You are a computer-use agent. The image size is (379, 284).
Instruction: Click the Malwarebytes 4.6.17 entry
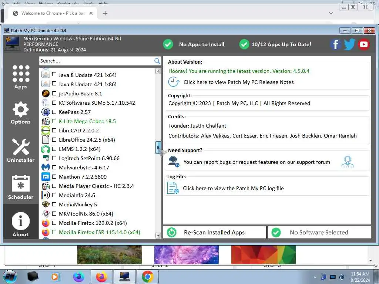tap(84, 168)
